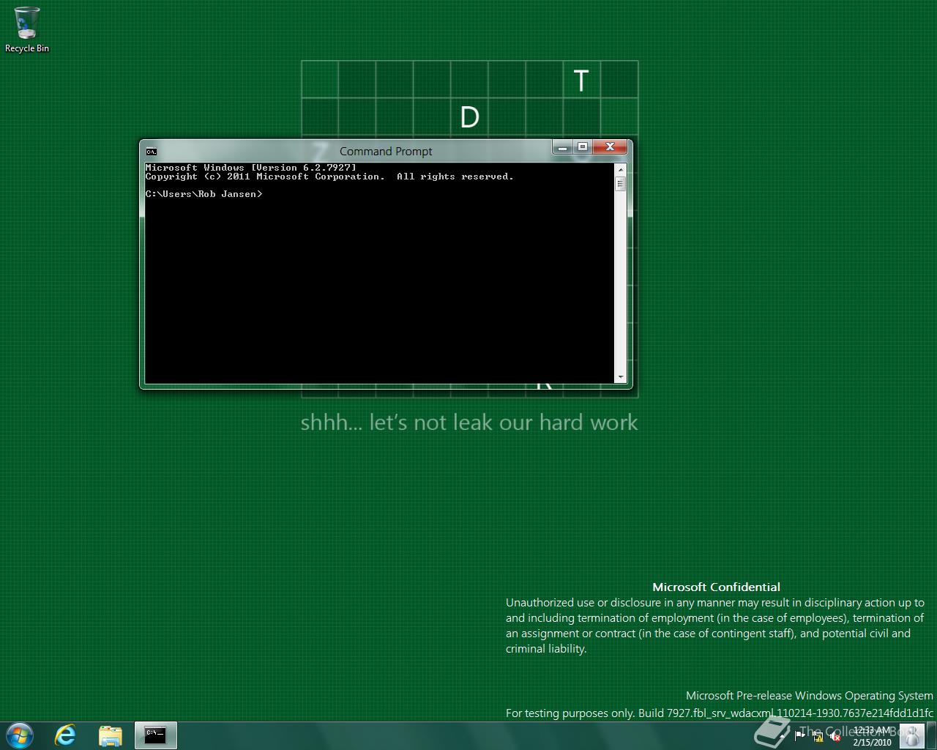Open the Windows Start orb
The image size is (937, 750).
click(20, 735)
